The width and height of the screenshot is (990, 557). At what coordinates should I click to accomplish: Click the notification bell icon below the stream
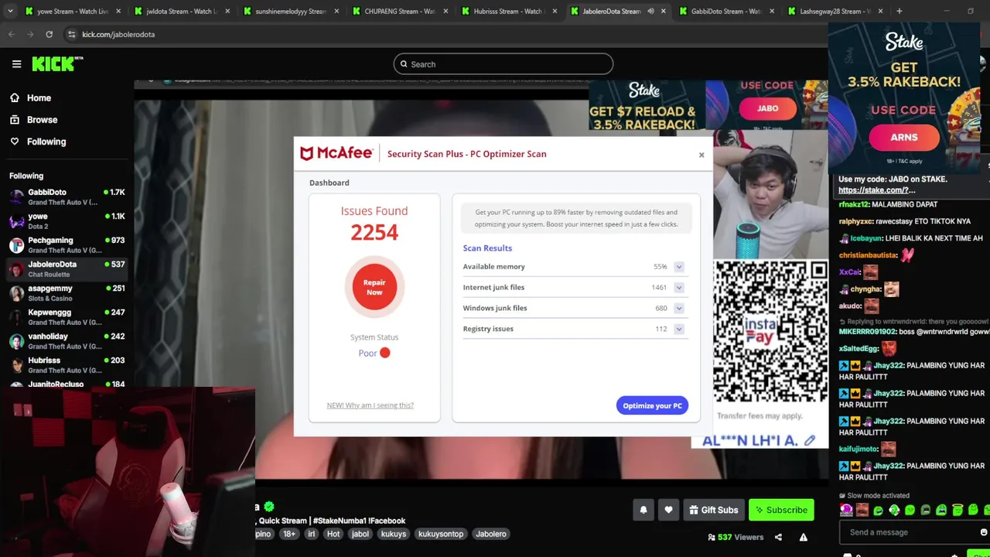643,510
